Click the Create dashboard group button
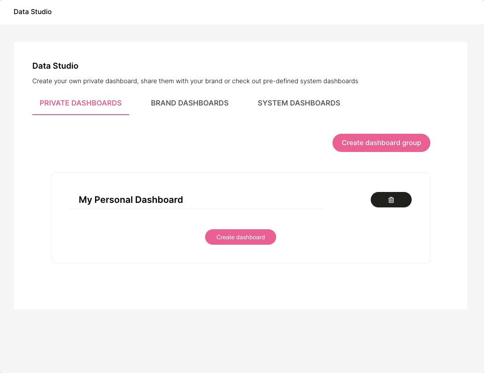484x373 pixels. point(381,143)
